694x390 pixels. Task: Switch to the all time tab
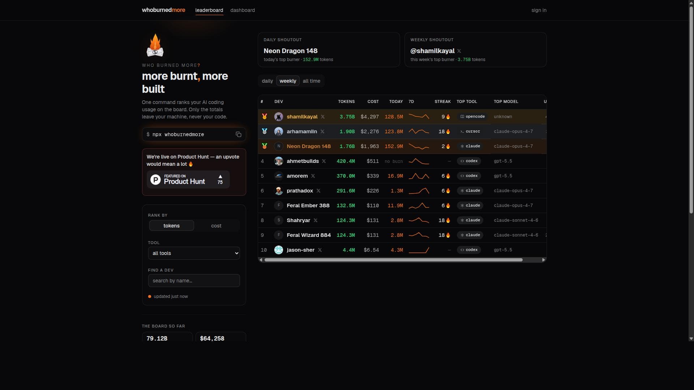pyautogui.click(x=312, y=81)
